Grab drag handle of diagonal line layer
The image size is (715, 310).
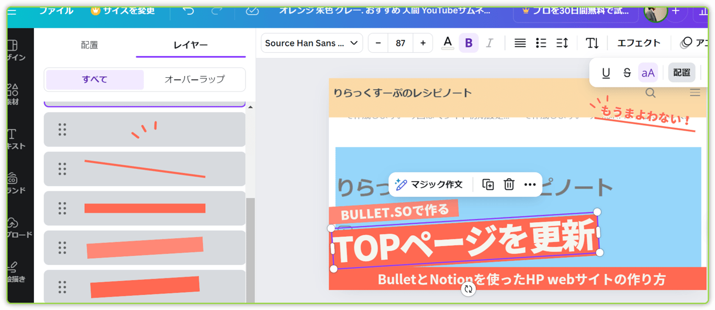pyautogui.click(x=62, y=169)
